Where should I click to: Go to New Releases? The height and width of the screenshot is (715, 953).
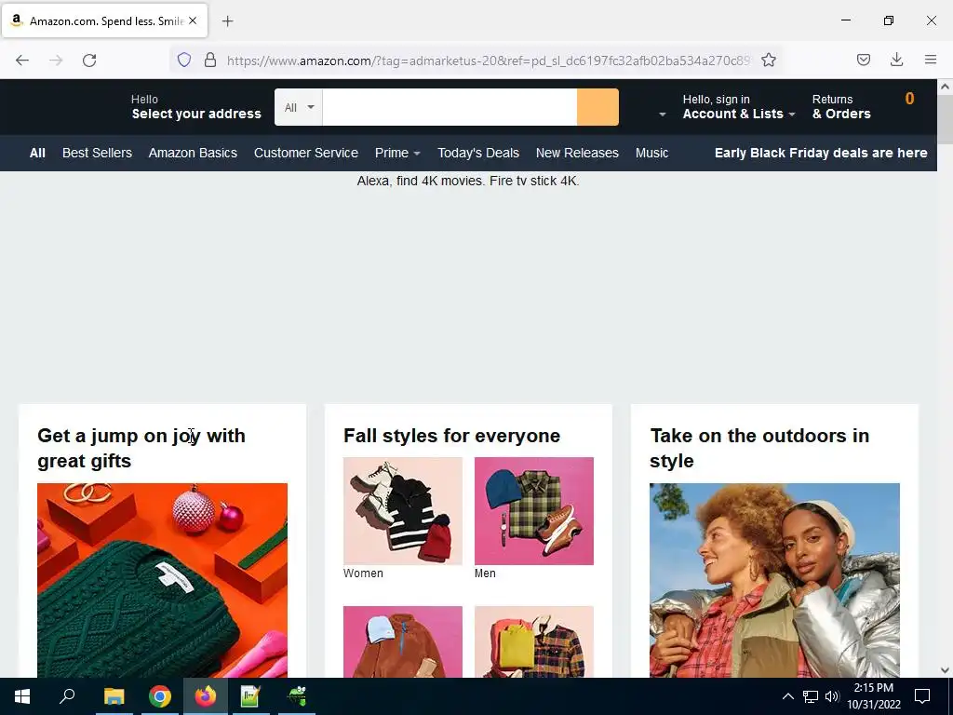(577, 154)
